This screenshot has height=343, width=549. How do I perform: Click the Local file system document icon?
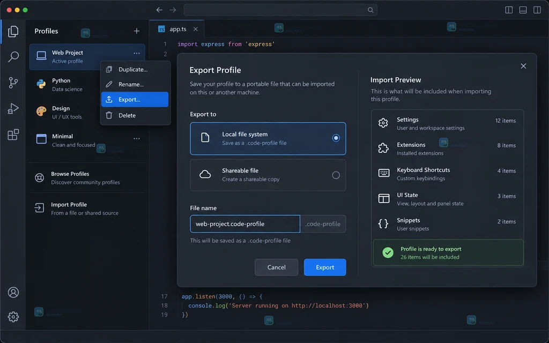tap(205, 138)
